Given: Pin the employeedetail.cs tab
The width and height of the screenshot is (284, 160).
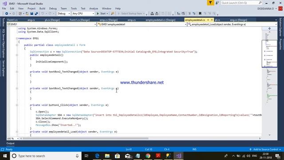Looking at the screenshot, I should tap(208, 20).
